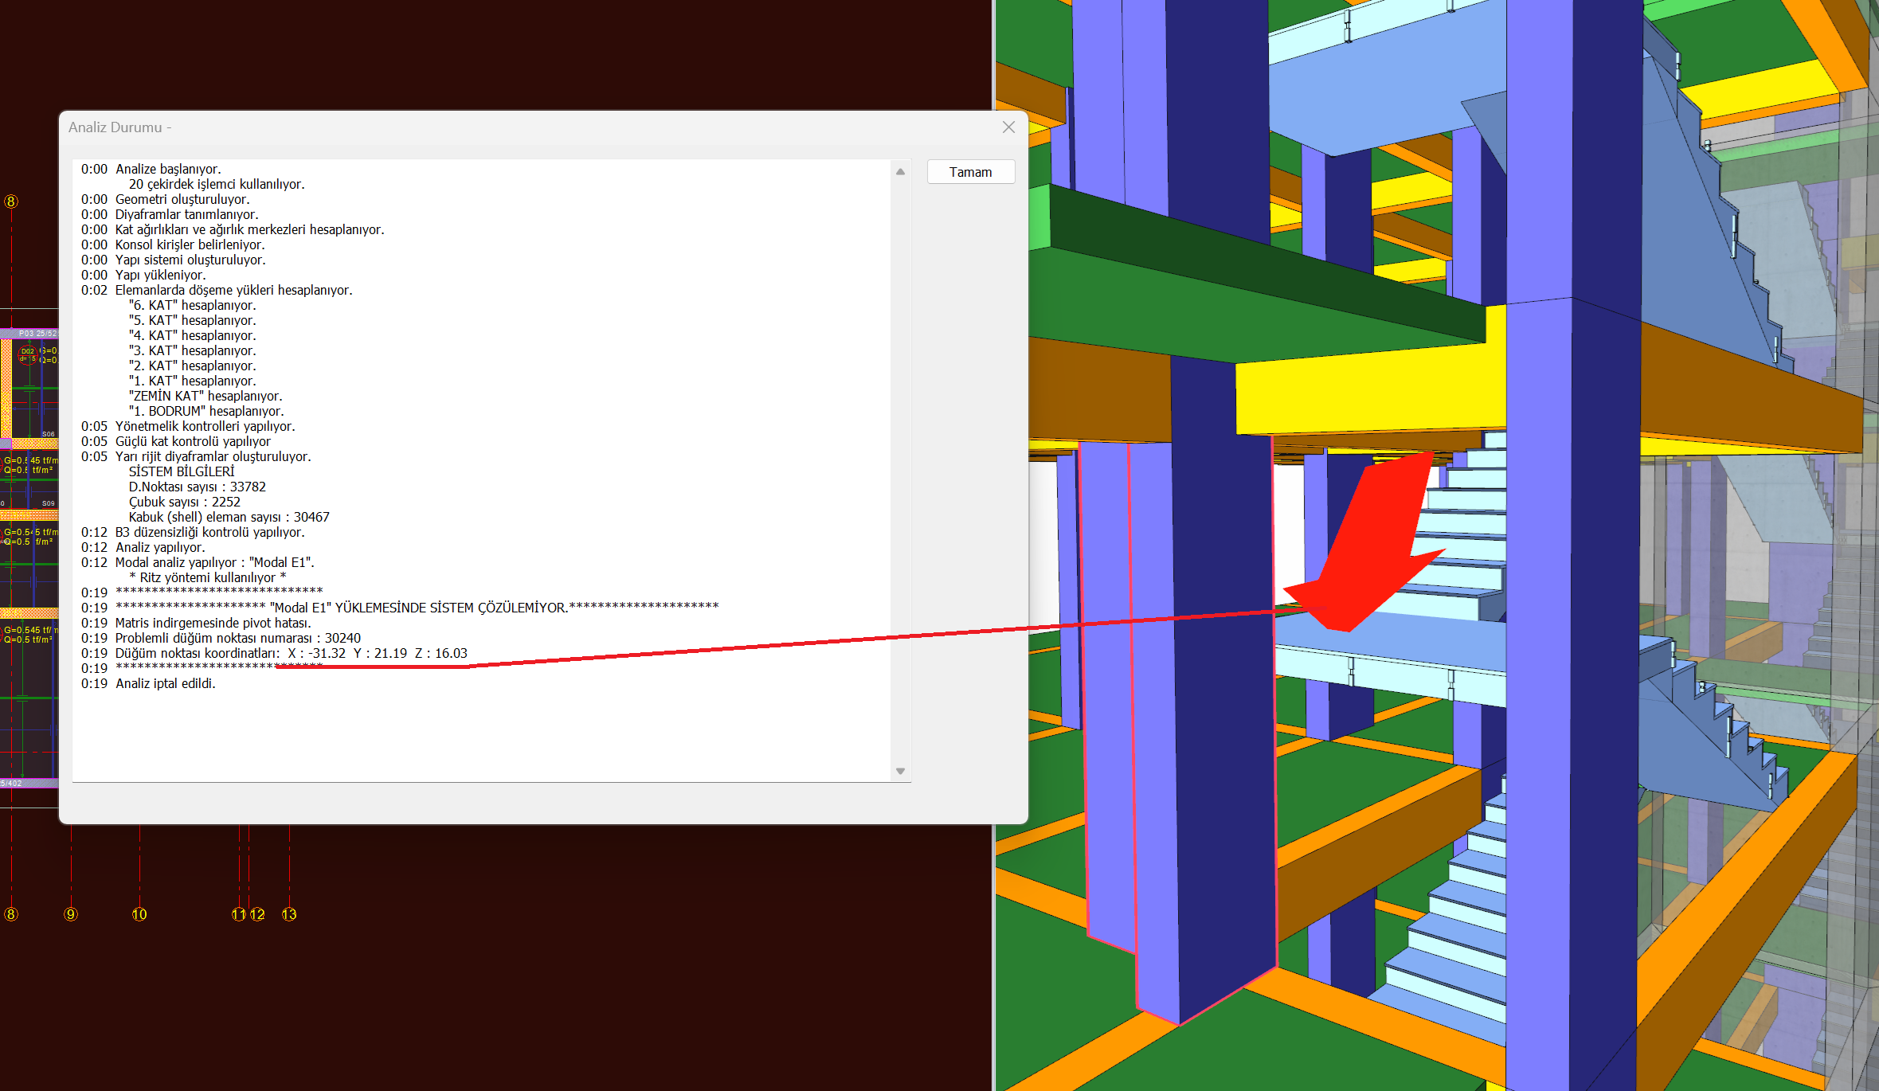This screenshot has height=1091, width=1879.
Task: Close the Analiz Durumu dialog
Action: click(1008, 127)
